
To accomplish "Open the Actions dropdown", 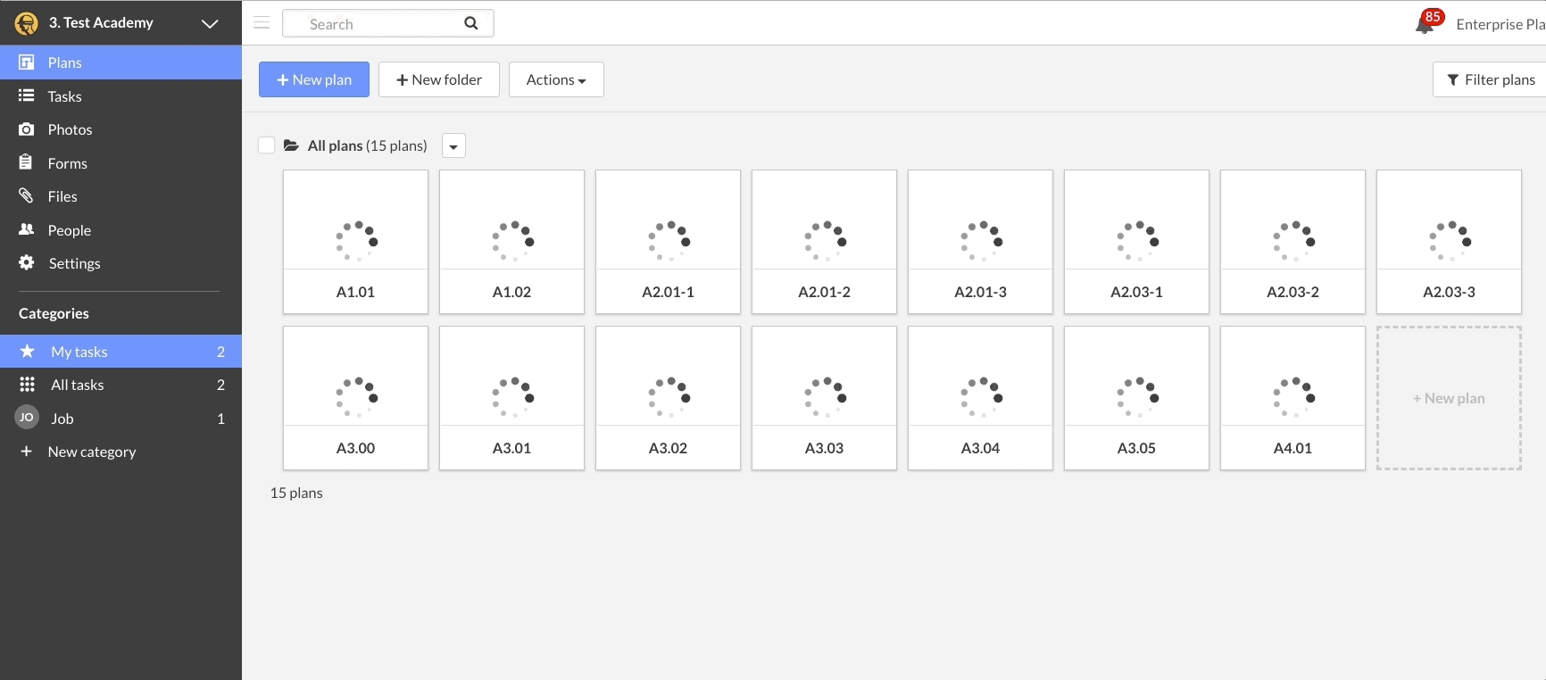I will (555, 79).
